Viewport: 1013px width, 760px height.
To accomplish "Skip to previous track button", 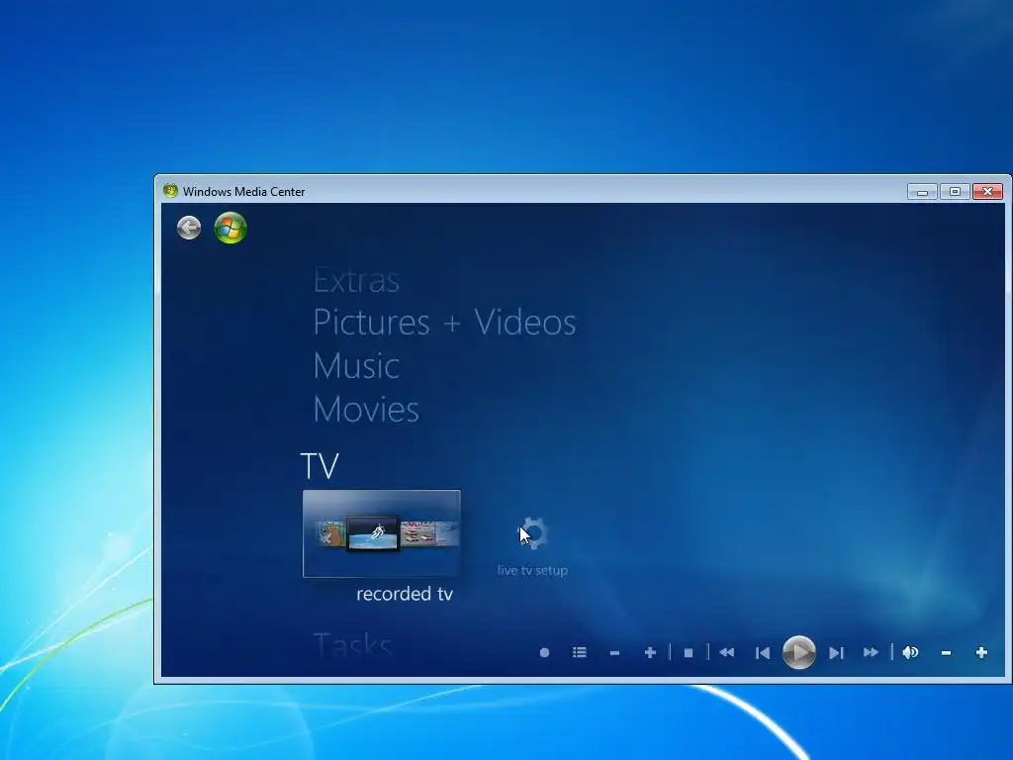I will coord(763,653).
